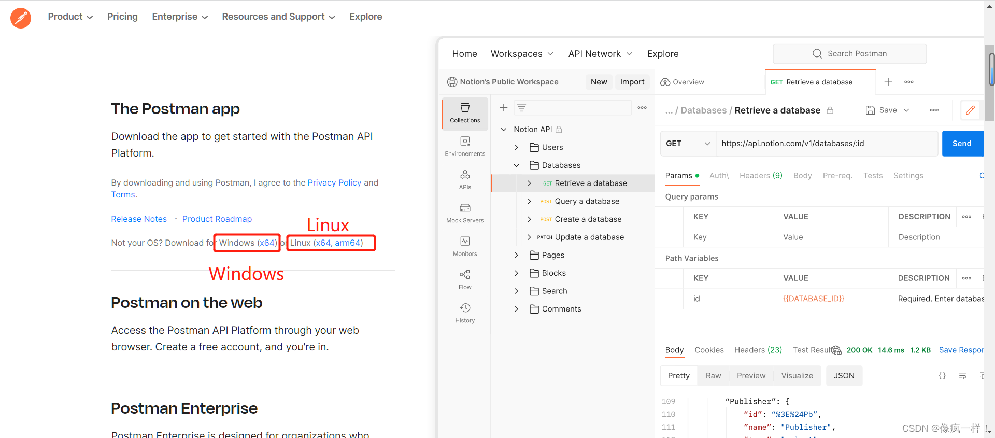Image resolution: width=995 pixels, height=438 pixels.
Task: Click the Search Postman field
Action: (x=850, y=54)
